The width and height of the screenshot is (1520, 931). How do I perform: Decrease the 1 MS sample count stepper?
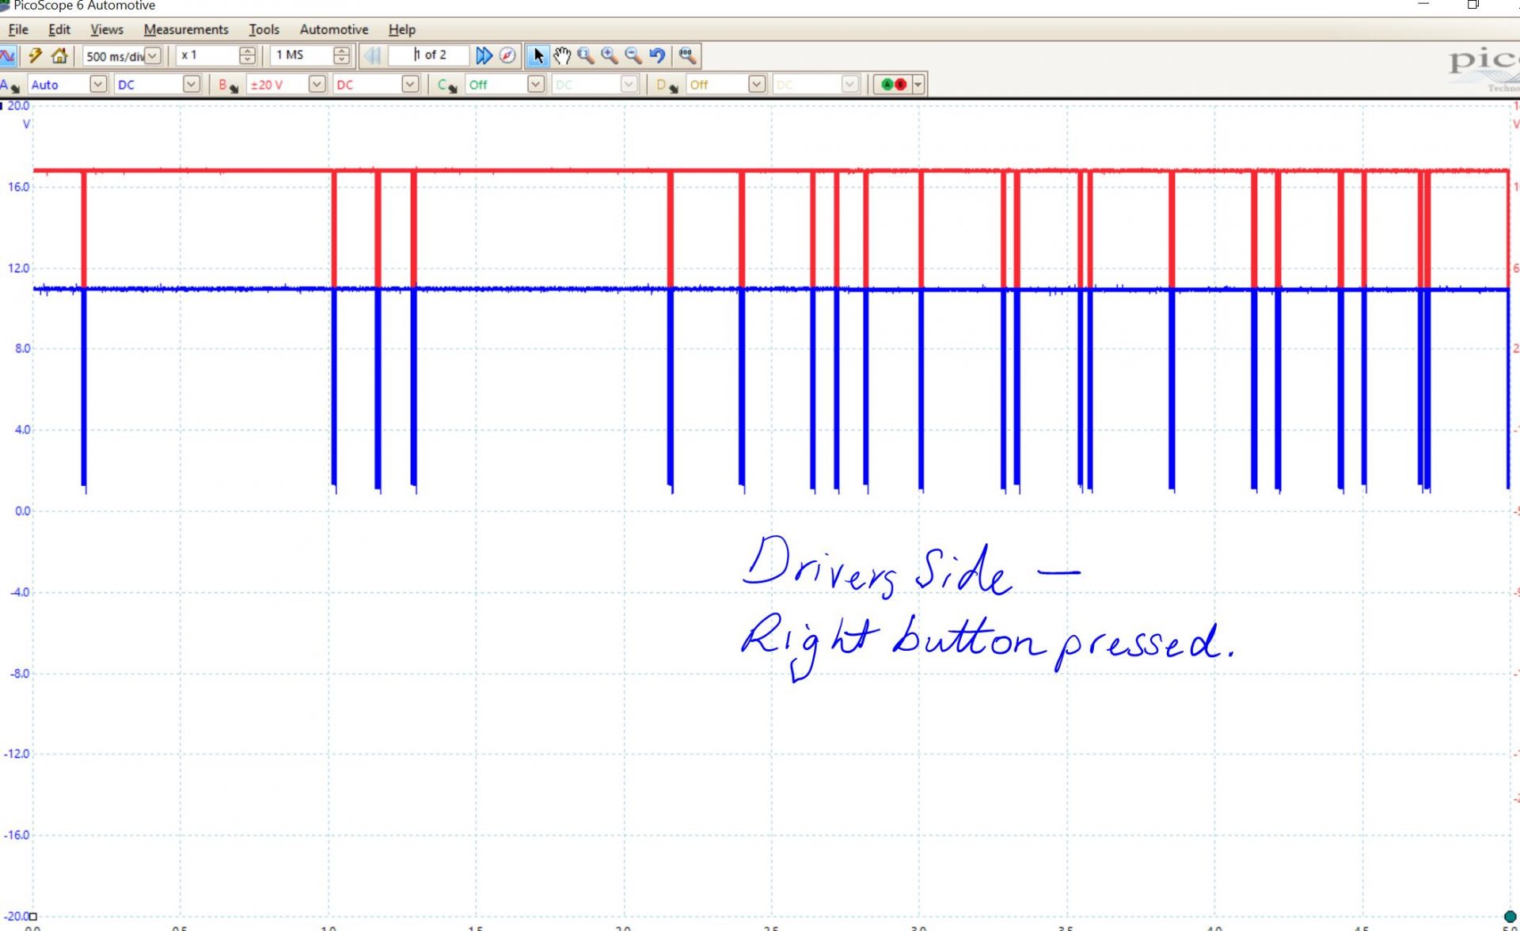pos(341,60)
